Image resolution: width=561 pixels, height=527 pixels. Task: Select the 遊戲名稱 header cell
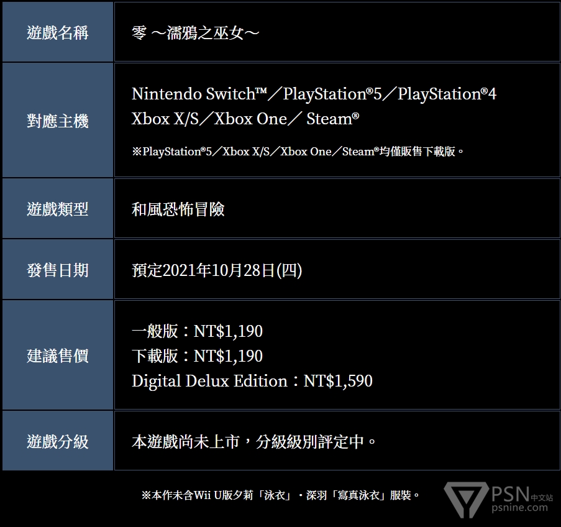(58, 33)
